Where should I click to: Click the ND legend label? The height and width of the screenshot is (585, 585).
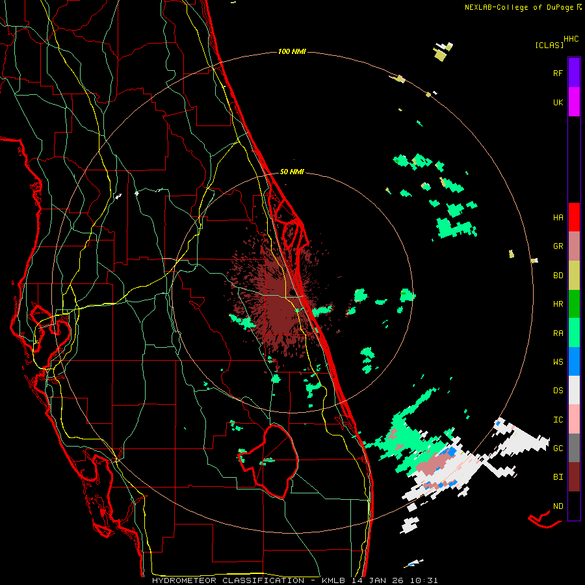tap(558, 506)
